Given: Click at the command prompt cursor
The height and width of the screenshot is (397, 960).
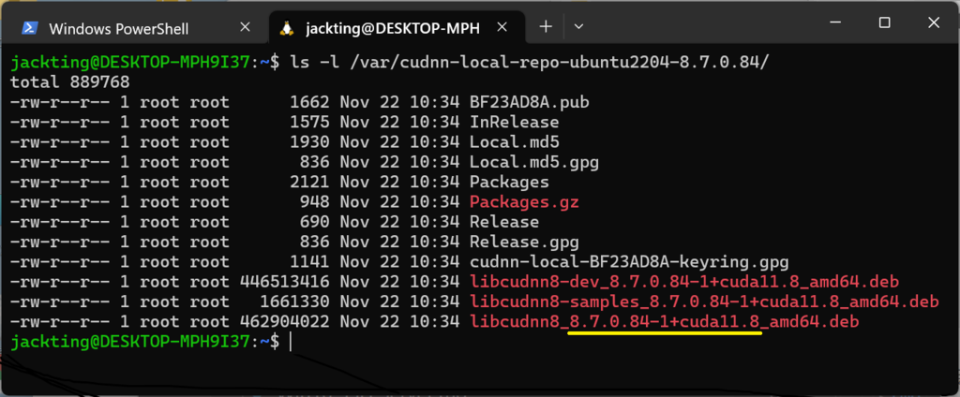Looking at the screenshot, I should 291,343.
